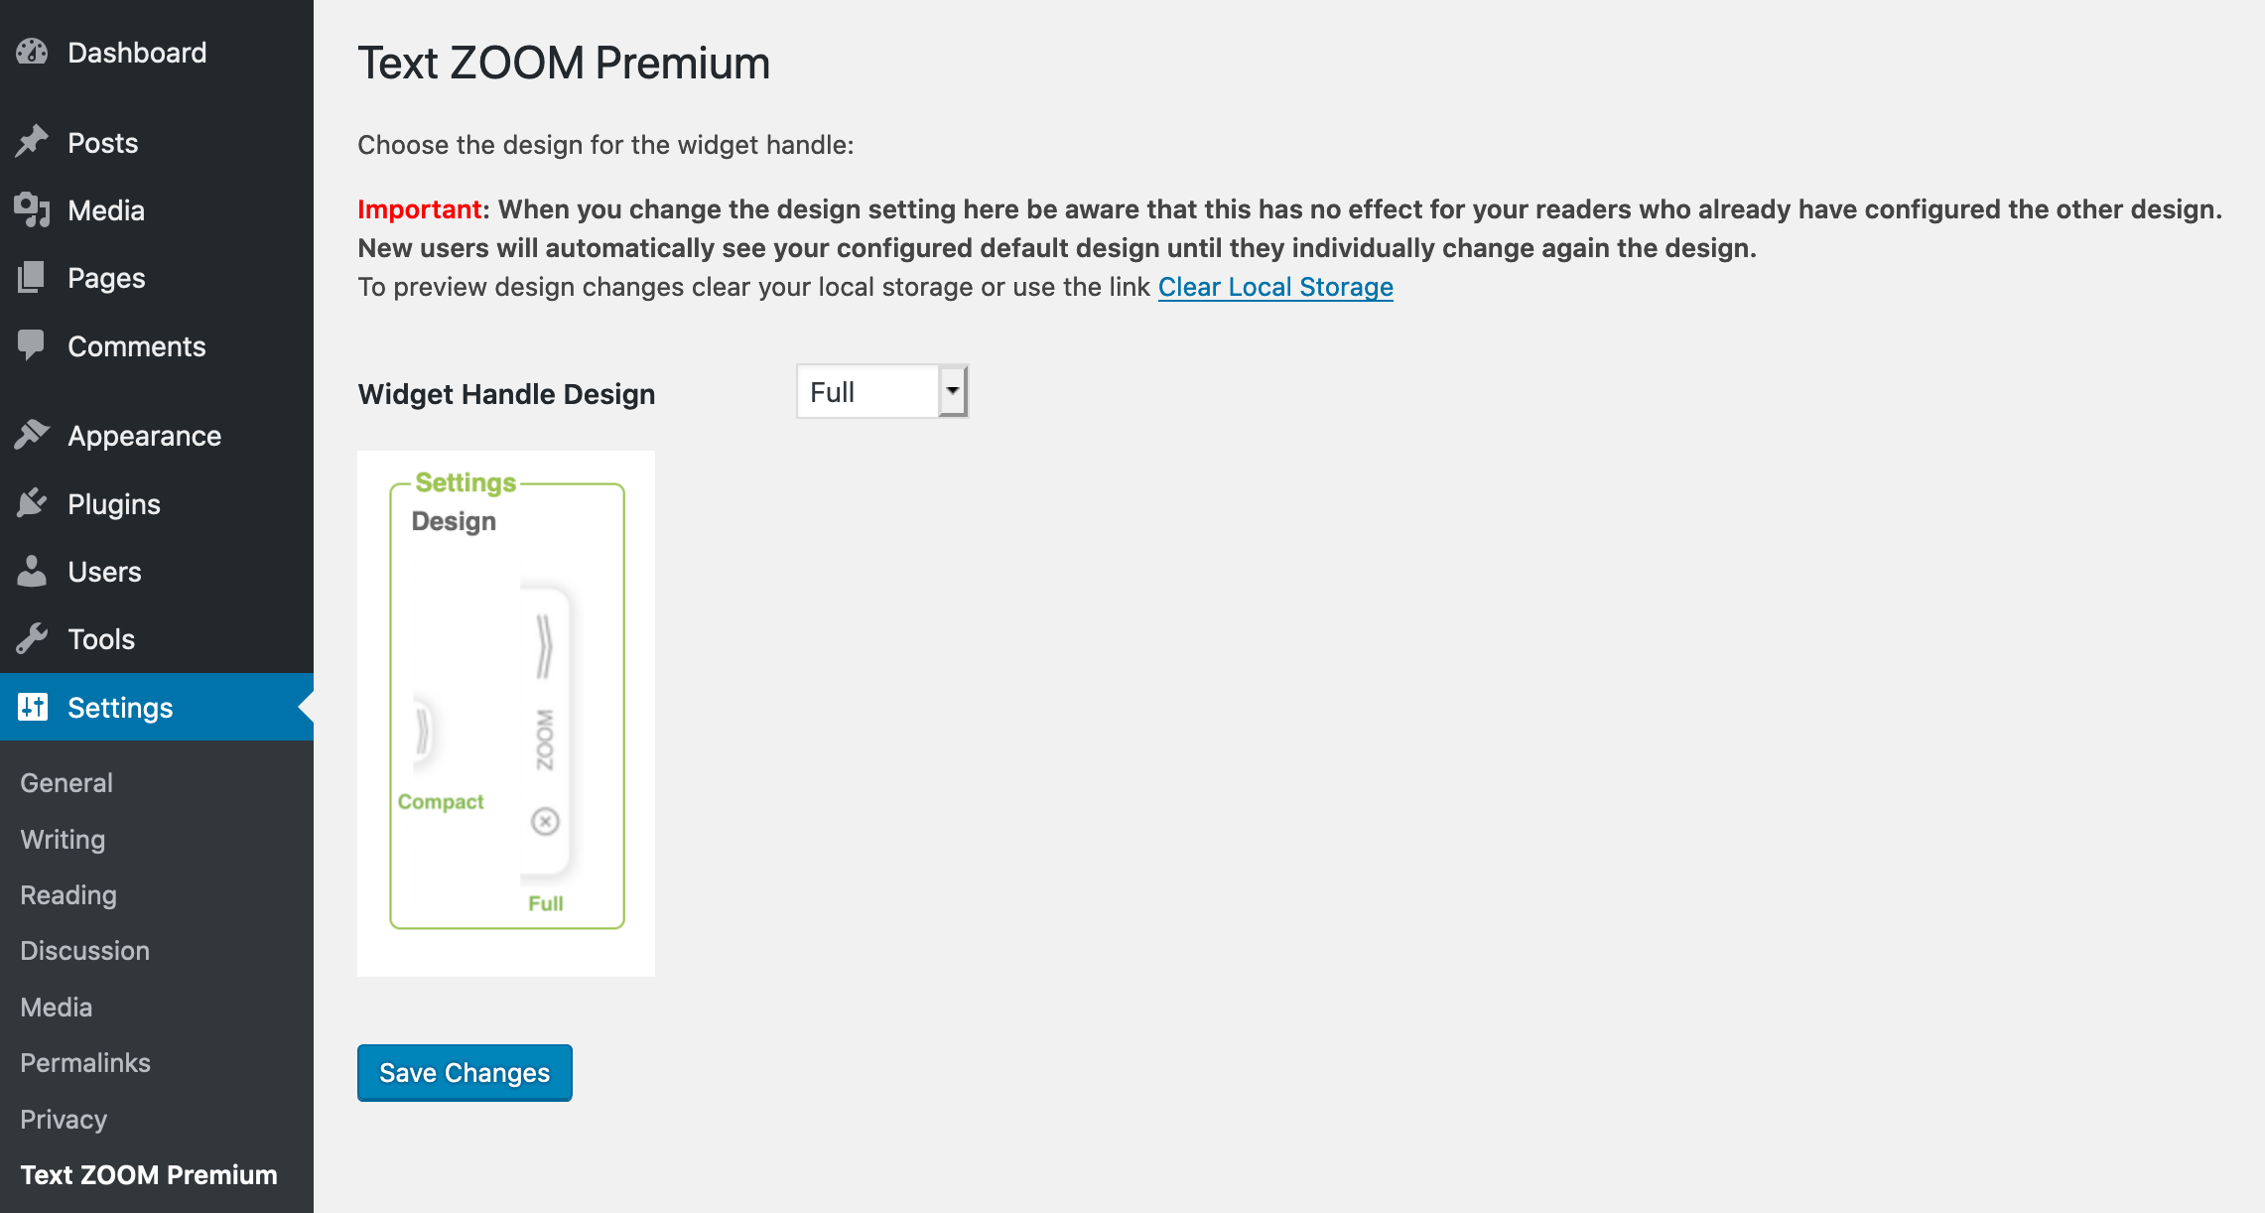Follow the Clear Local Storage link
2265x1213 pixels.
click(x=1275, y=287)
